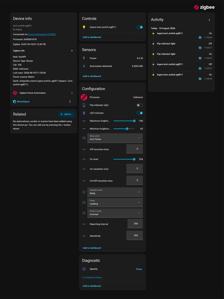Image resolution: width=224 pixels, height=299 pixels.
Task: Click the Power sensor bolt icon
Action: click(x=84, y=58)
